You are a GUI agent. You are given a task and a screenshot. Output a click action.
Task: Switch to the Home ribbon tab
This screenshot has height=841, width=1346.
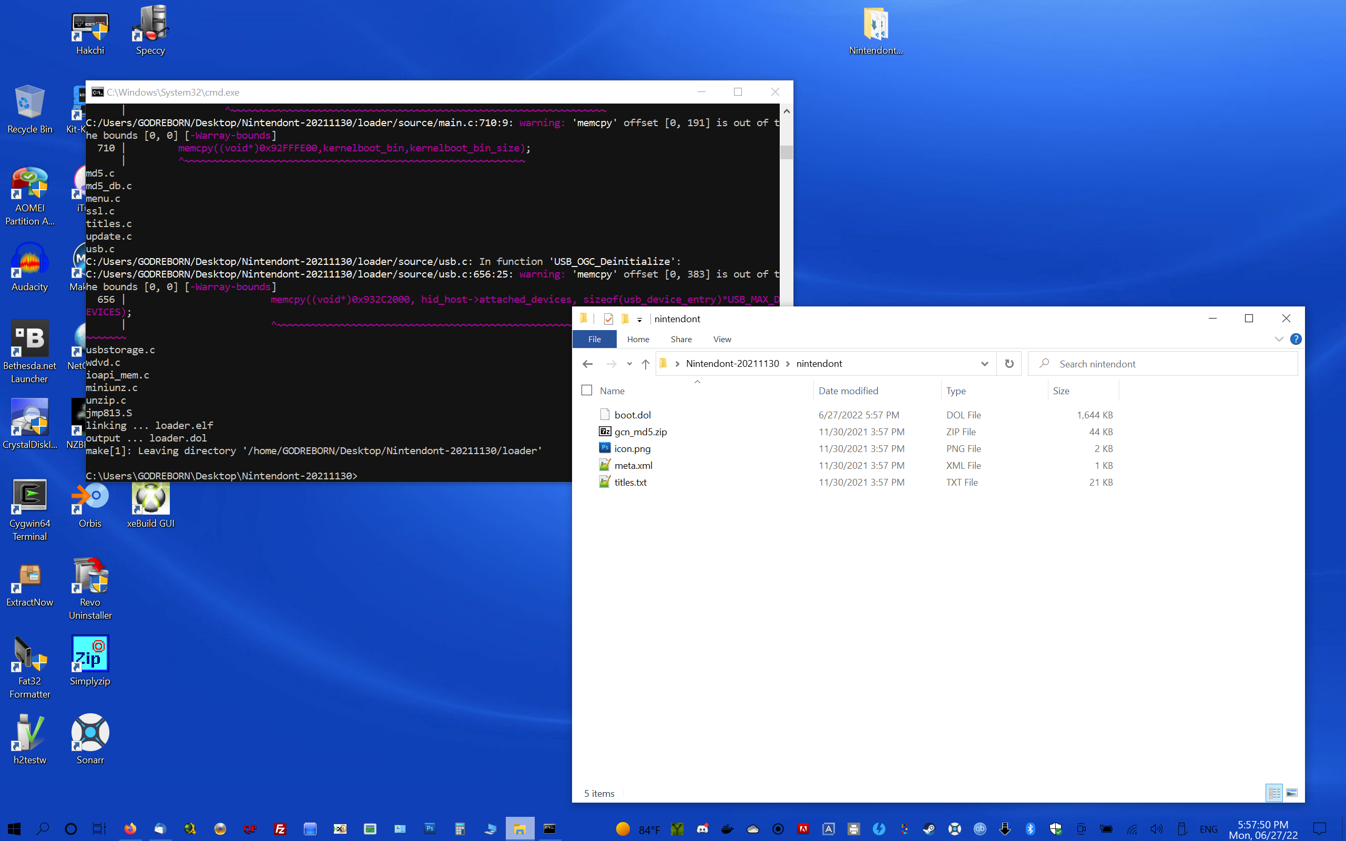click(638, 340)
